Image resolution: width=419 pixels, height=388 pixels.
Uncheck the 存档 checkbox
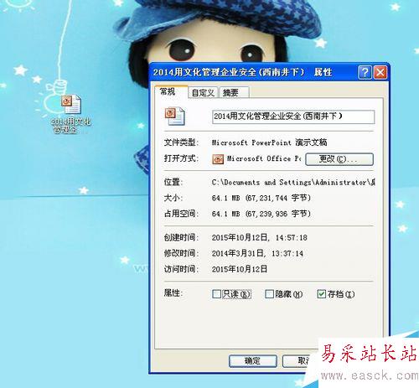click(x=322, y=294)
